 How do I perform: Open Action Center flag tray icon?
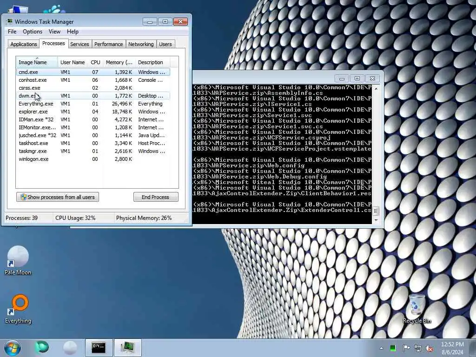(x=406, y=348)
